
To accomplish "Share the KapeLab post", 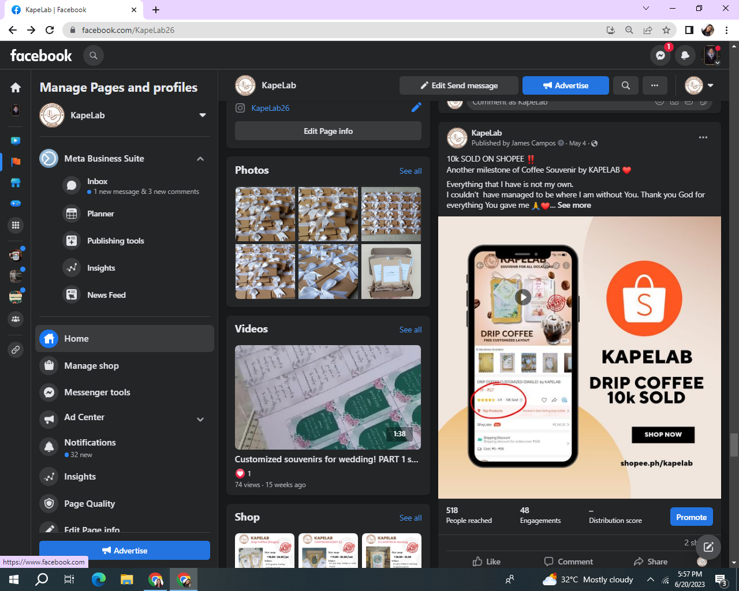I will 651,562.
